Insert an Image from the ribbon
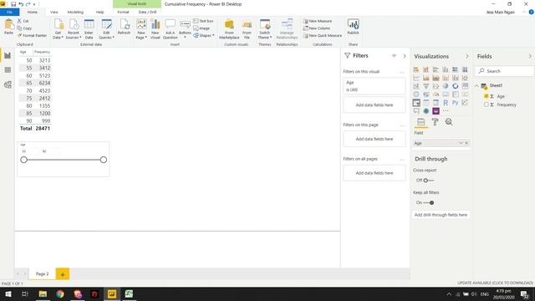Image resolution: width=535 pixels, height=301 pixels. tap(201, 28)
